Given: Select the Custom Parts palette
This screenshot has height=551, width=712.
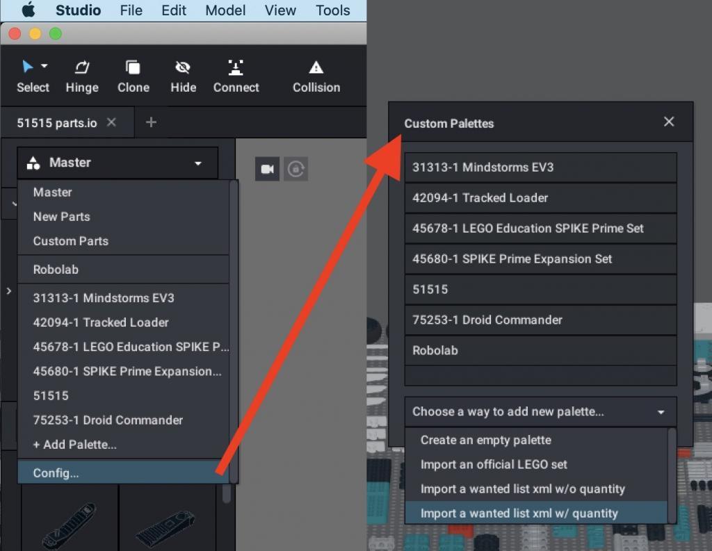Looking at the screenshot, I should coord(123,241).
